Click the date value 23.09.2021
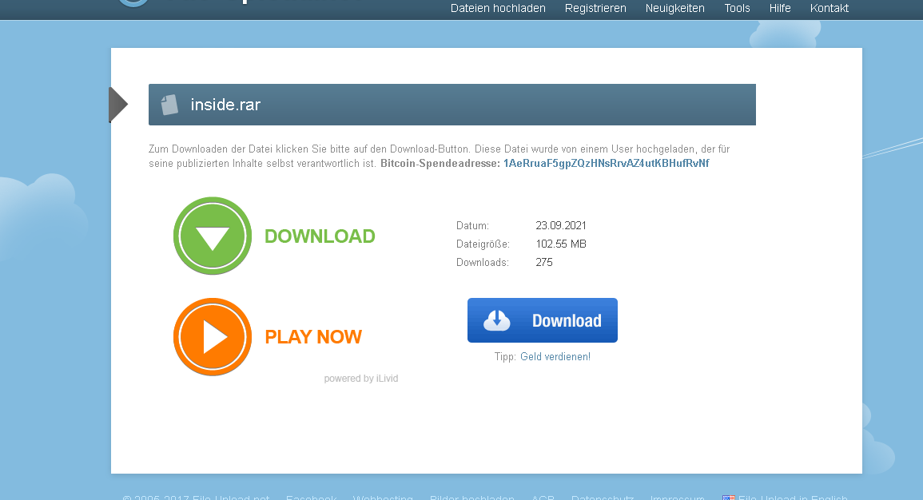The width and height of the screenshot is (923, 500). [x=561, y=225]
